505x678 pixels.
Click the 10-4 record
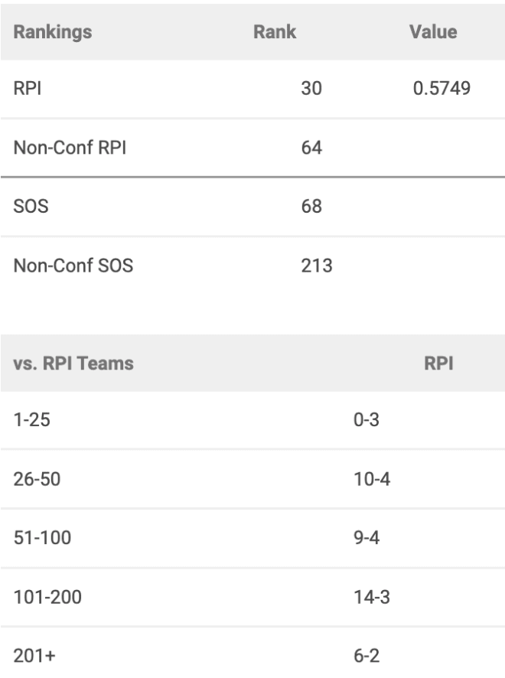pyautogui.click(x=372, y=479)
